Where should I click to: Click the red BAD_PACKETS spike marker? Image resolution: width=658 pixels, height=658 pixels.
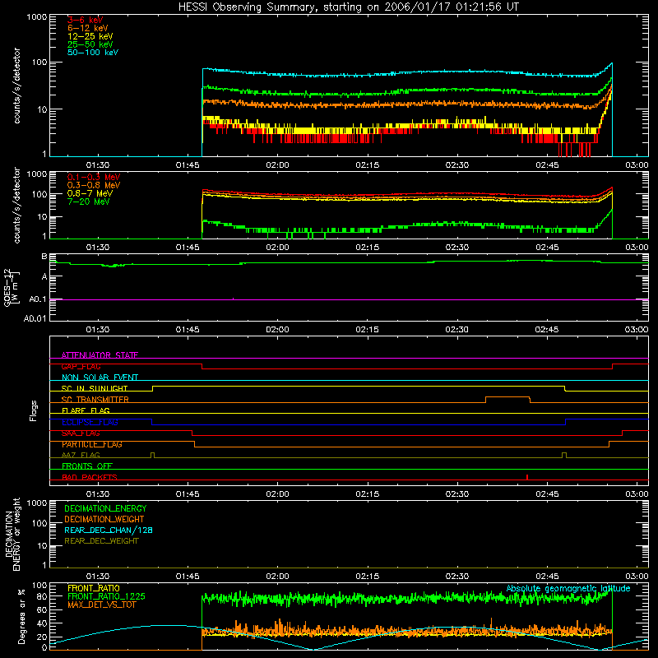527,477
